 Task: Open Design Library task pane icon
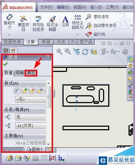[x=130, y=72]
